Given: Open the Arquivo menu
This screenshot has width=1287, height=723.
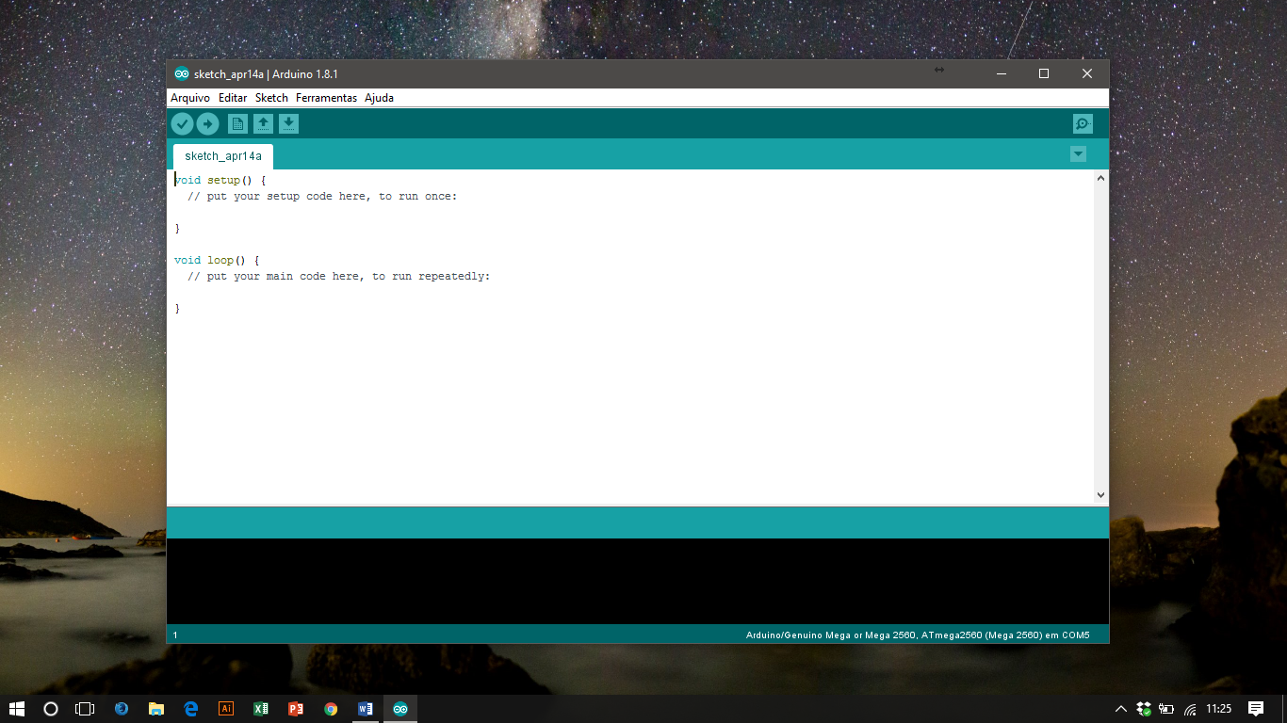Looking at the screenshot, I should [190, 98].
